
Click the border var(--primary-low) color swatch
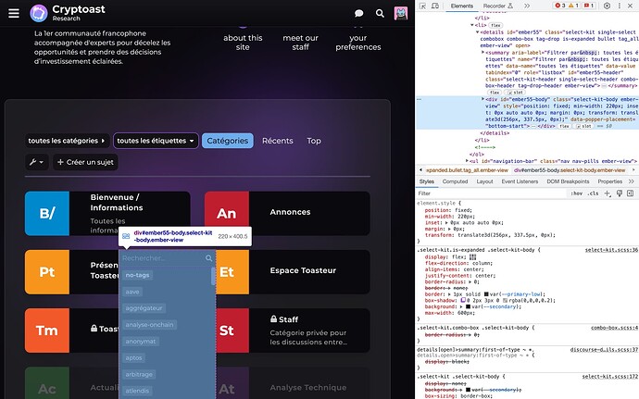[x=486, y=294]
